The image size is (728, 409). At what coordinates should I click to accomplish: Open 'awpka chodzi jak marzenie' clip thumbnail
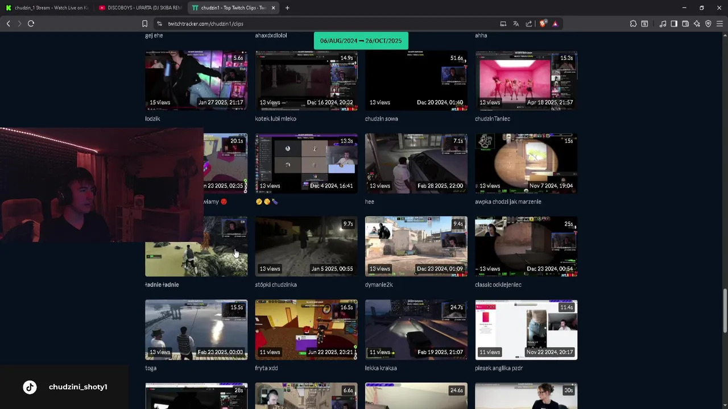526,164
